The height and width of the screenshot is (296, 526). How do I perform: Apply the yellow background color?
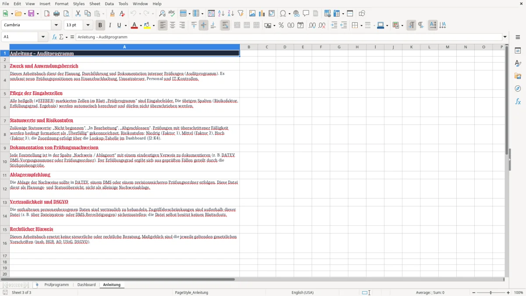147,25
